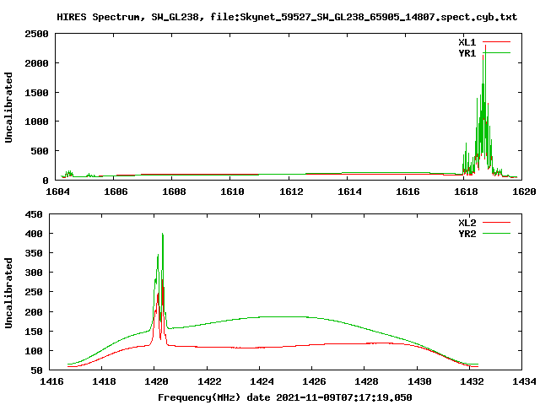Click the 1608 x-axis tick label
Viewport: 540px width, 405px height.
tap(174, 192)
